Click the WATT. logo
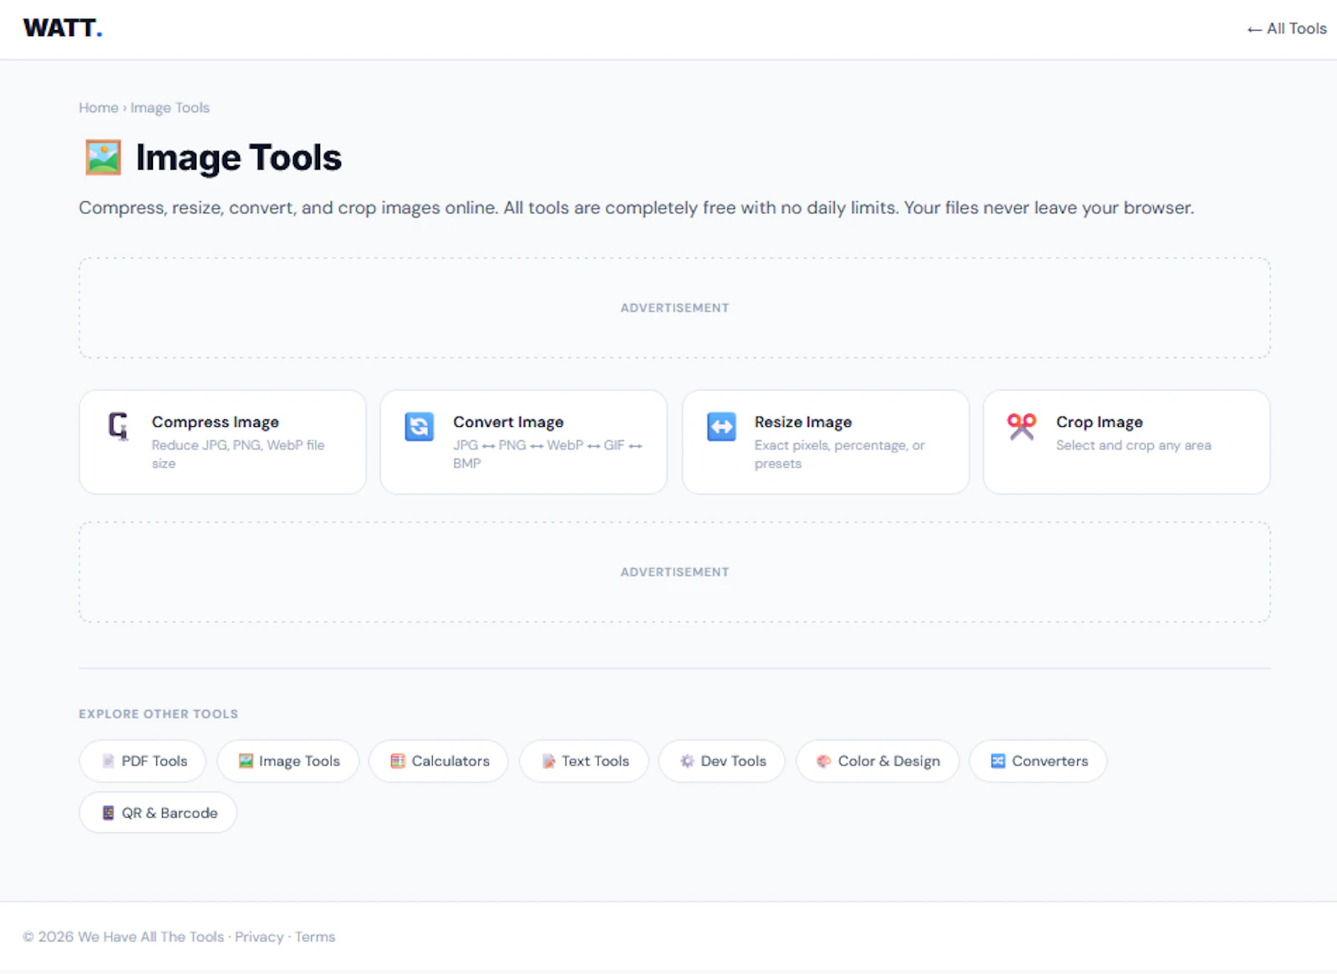The image size is (1337, 974). pyautogui.click(x=63, y=28)
